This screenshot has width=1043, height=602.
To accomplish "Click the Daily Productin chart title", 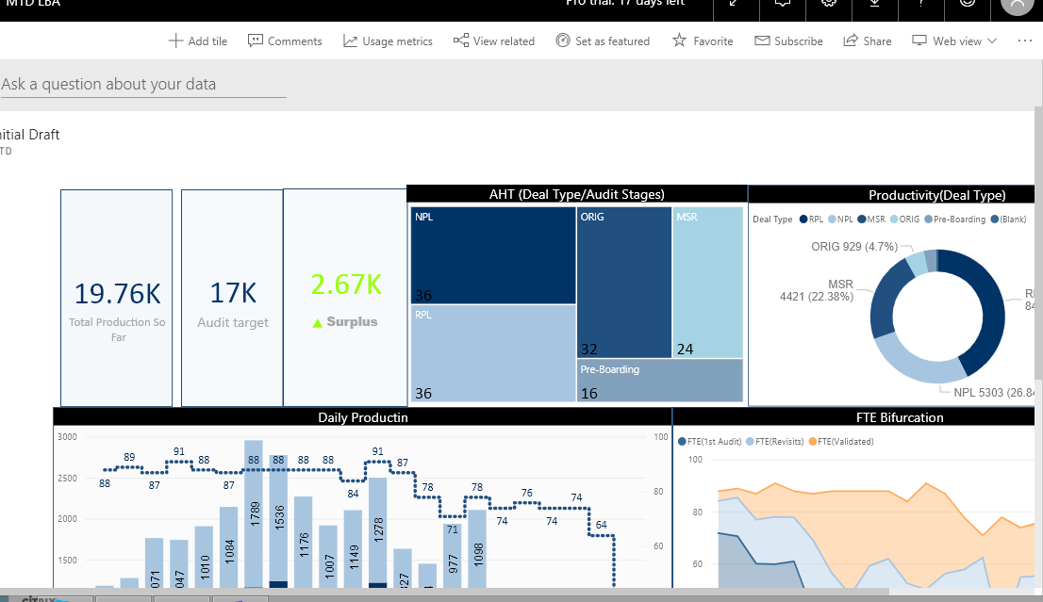I will [x=362, y=417].
